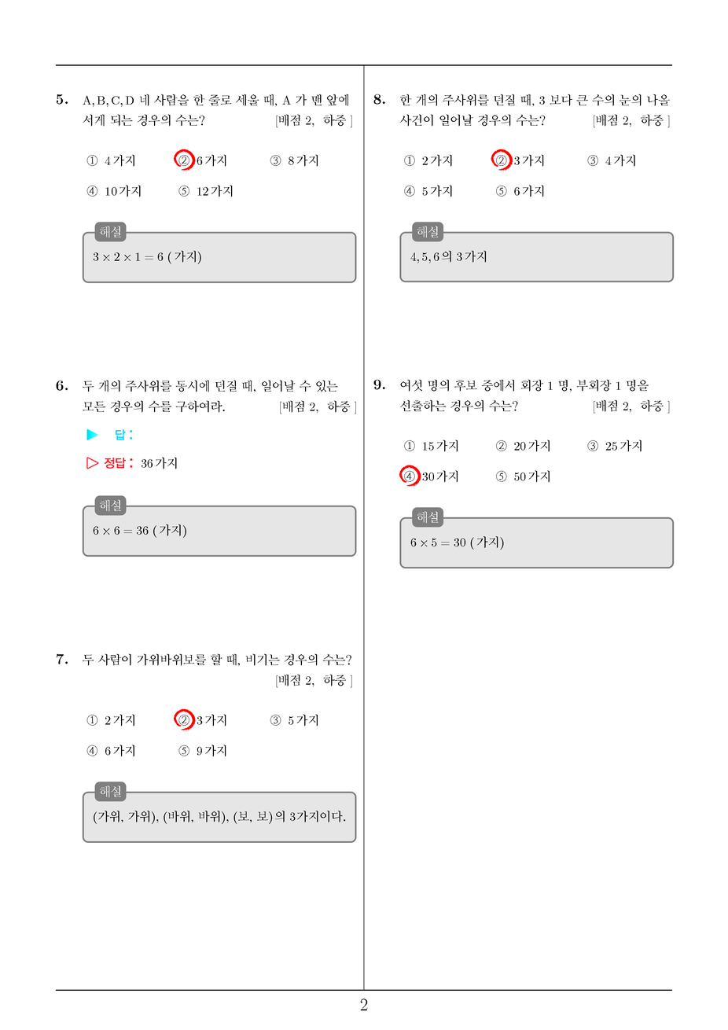The image size is (728, 1030).
Task: Click the 해설 tag above 가위바위보 explanation
Action: point(110,792)
